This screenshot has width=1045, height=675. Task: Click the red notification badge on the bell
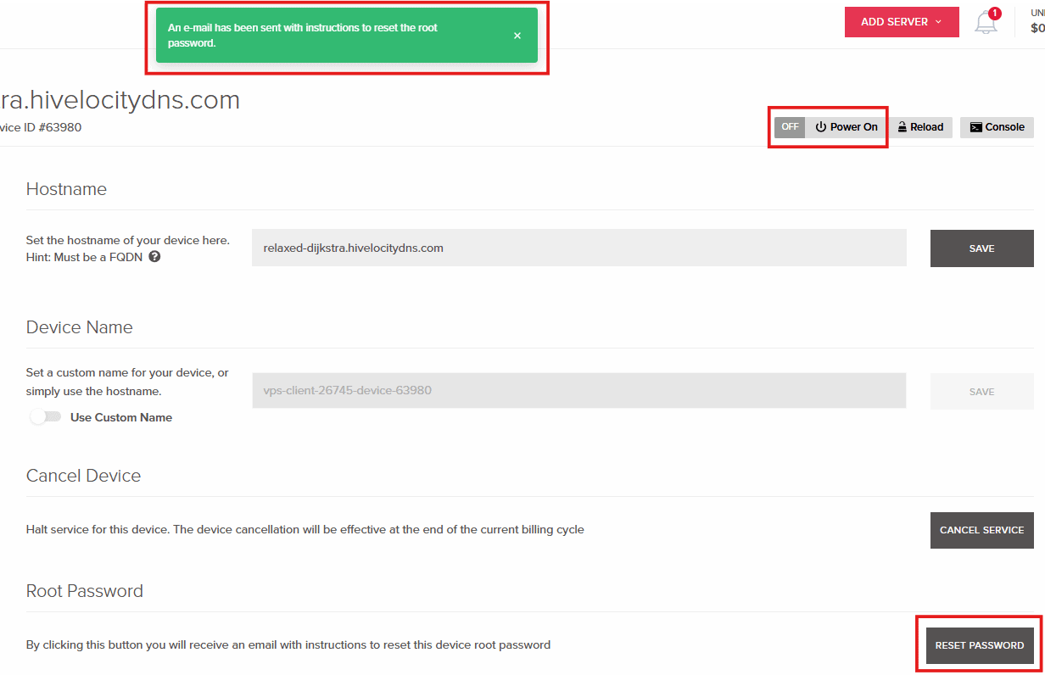(996, 14)
